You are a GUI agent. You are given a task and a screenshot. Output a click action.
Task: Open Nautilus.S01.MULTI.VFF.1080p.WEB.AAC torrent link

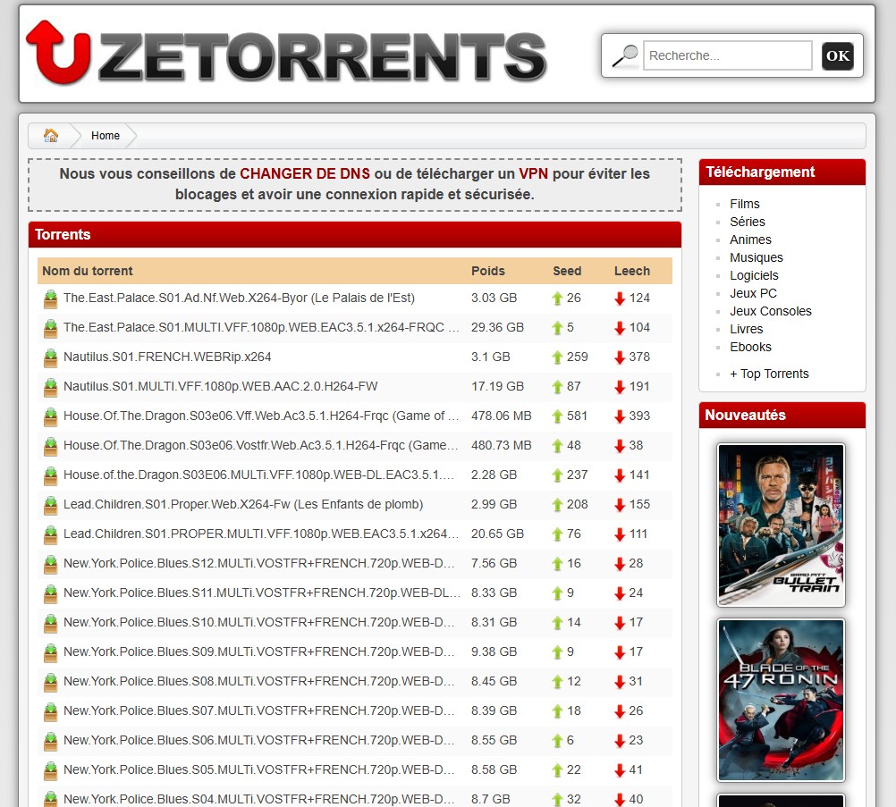pos(221,386)
